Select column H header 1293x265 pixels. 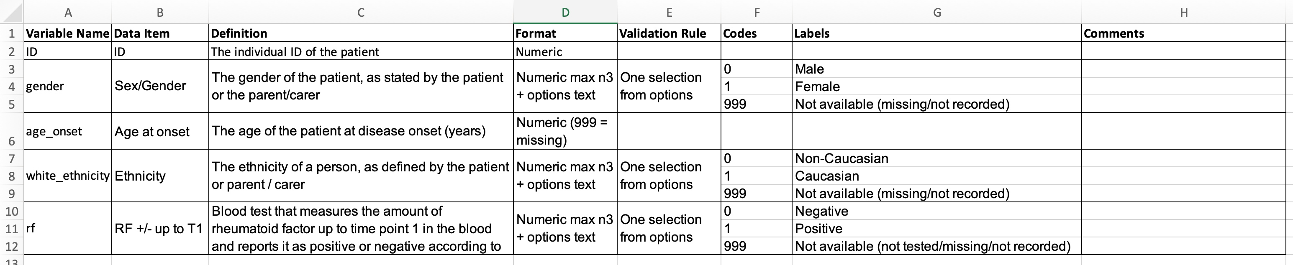pos(1184,12)
